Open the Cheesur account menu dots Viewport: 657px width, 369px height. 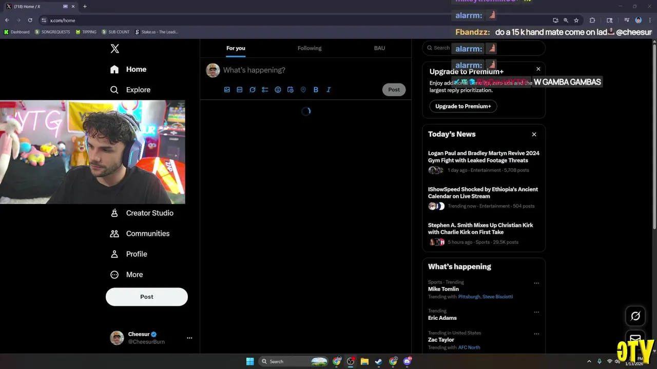[x=189, y=338]
